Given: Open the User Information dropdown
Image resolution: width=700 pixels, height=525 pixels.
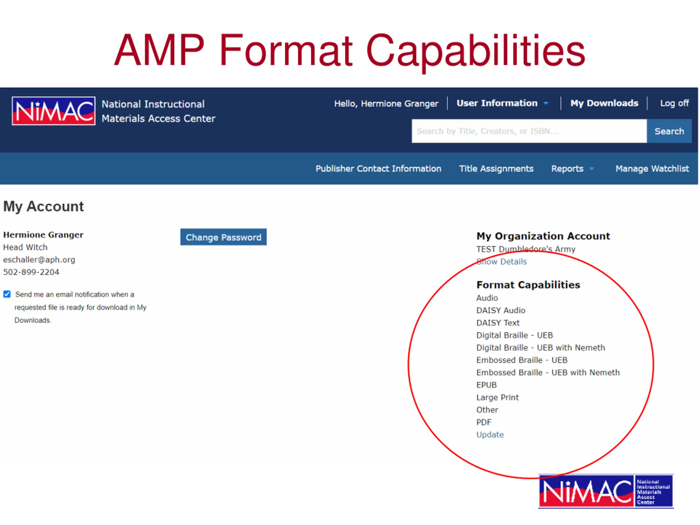Looking at the screenshot, I should pyautogui.click(x=502, y=103).
